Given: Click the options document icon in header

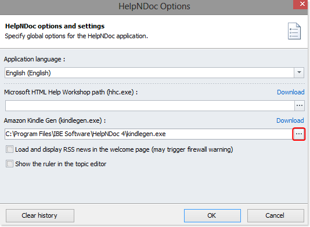Looking at the screenshot, I should click(294, 31).
